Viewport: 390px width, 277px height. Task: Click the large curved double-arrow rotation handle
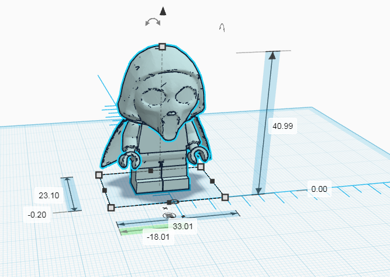click(x=153, y=22)
